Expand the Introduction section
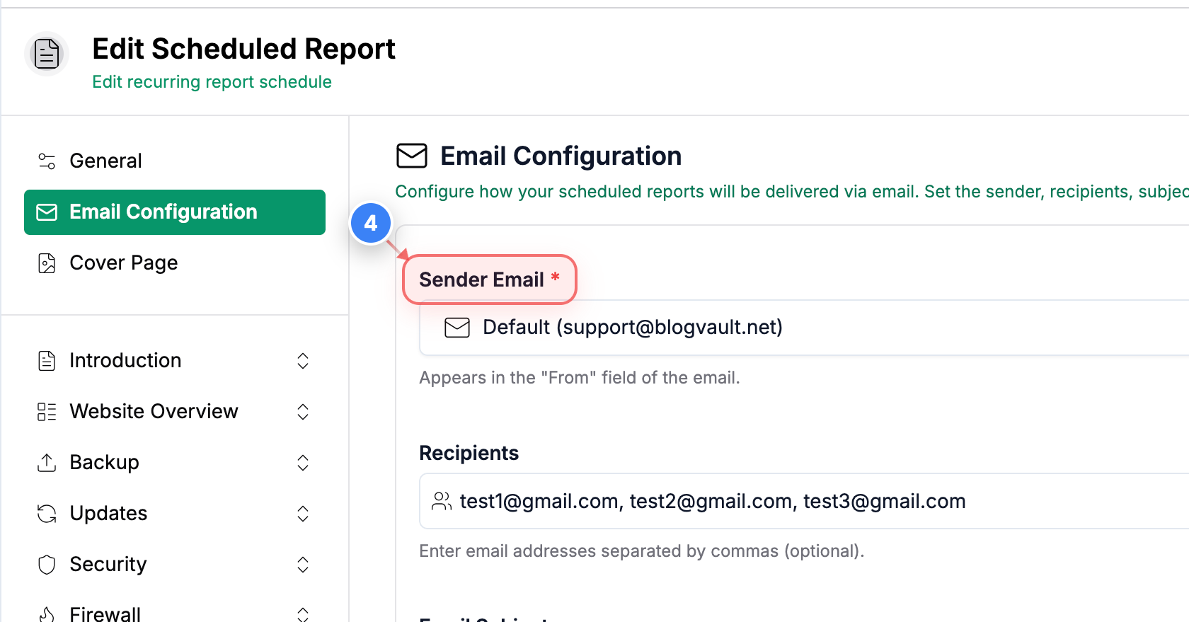 (x=303, y=360)
